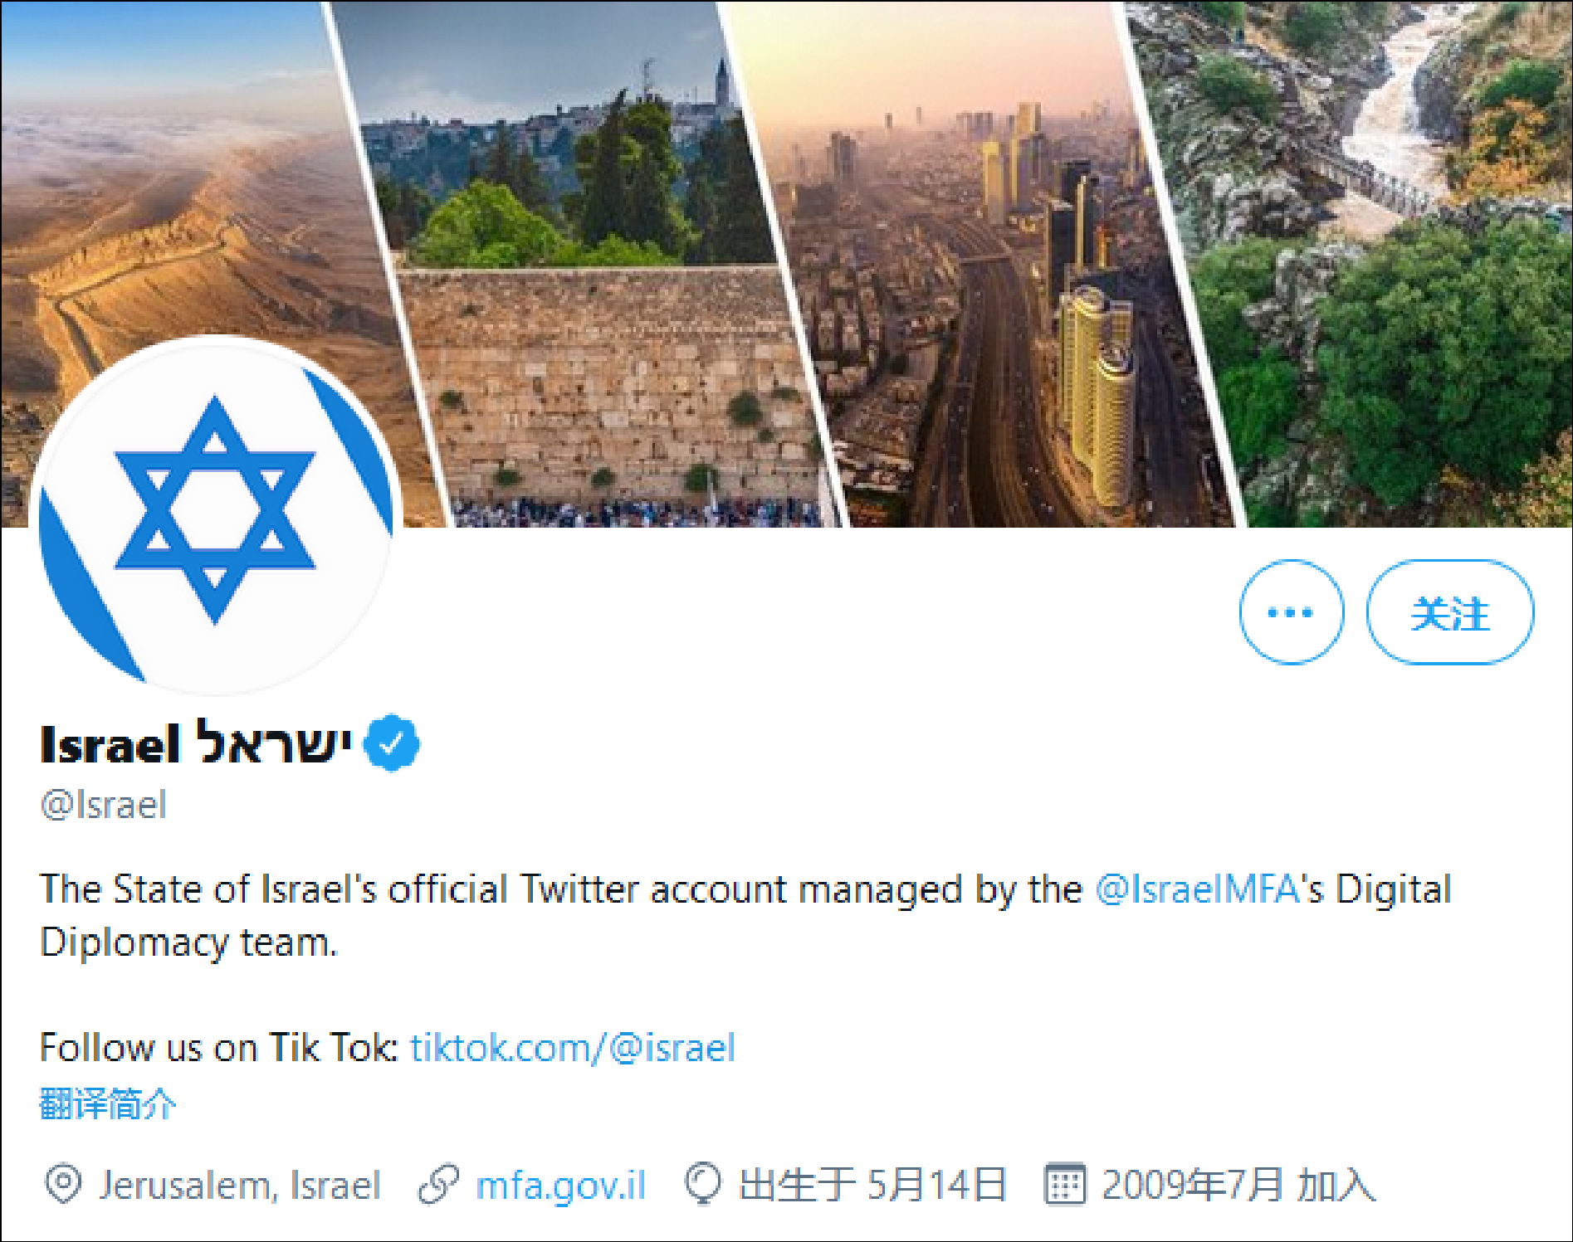Click 翻译简介 to translate the bio
The height and width of the screenshot is (1242, 1573).
pos(108,1104)
